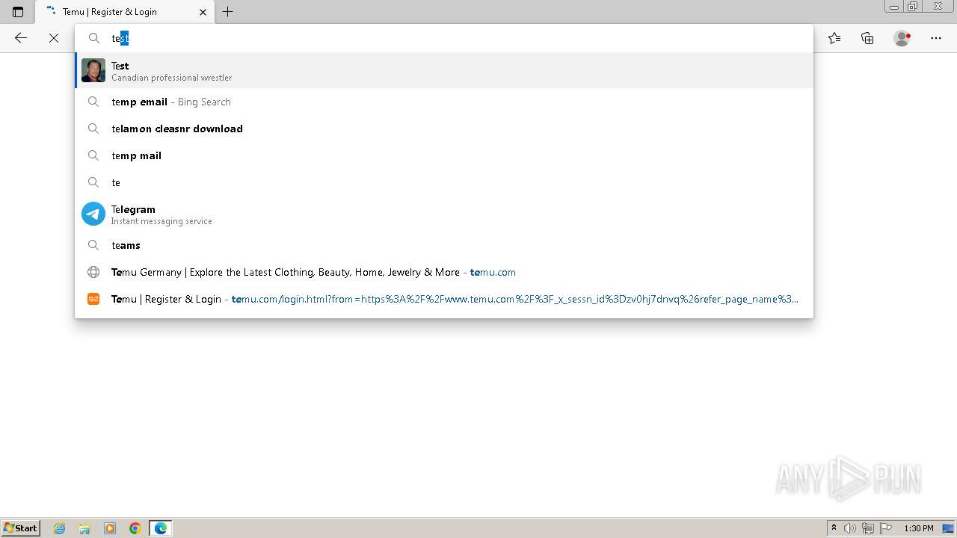Close the Temu Register & Login tab
Viewport: 957px width, 538px height.
203,12
